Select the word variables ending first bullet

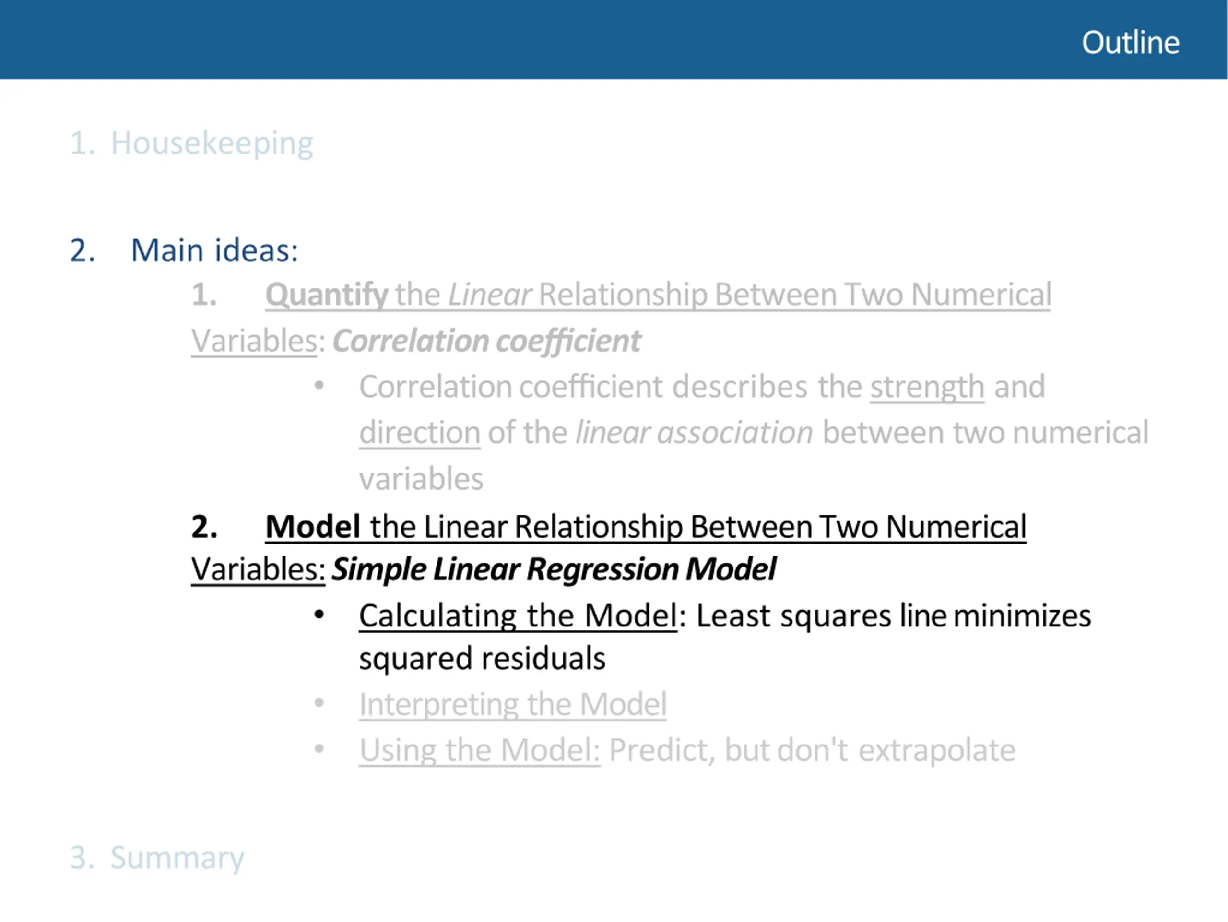tap(421, 479)
